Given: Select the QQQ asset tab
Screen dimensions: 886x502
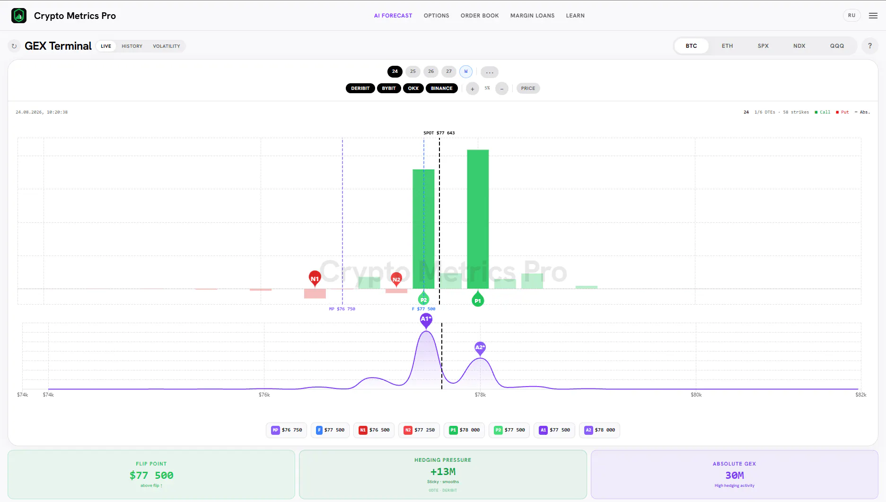Looking at the screenshot, I should pyautogui.click(x=837, y=46).
